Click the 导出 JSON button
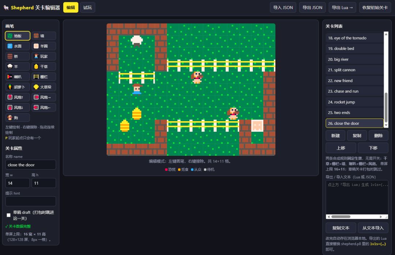The width and height of the screenshot is (395, 255). [312, 8]
